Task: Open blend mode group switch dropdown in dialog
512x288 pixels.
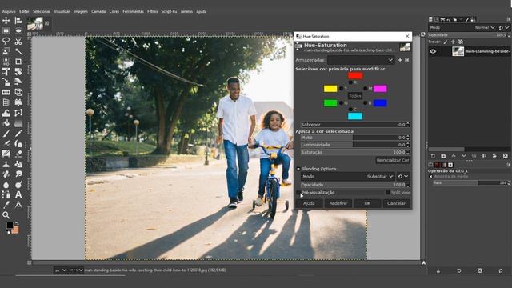Action: point(403,176)
